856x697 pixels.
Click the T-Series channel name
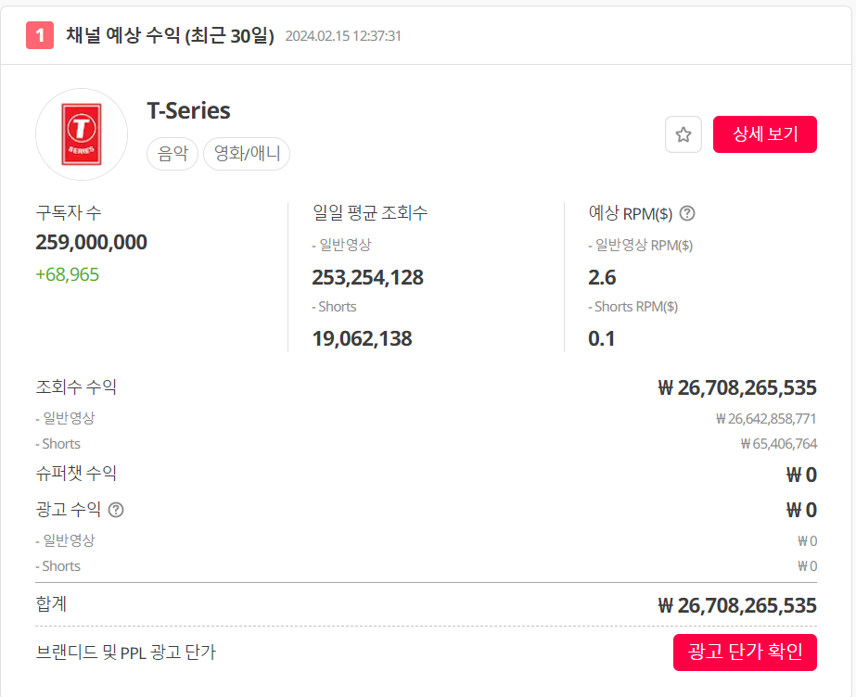[x=189, y=110]
